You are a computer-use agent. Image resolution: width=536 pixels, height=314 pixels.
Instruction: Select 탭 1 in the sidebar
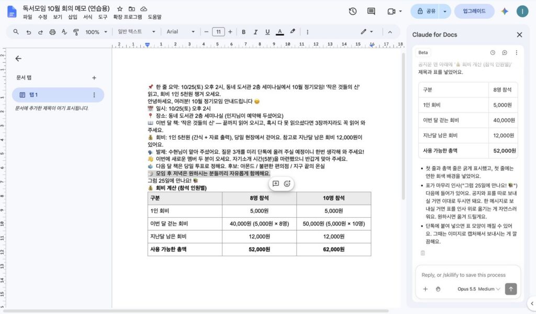[x=58, y=95]
